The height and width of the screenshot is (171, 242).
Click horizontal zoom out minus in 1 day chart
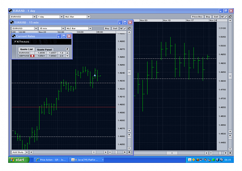pyautogui.click(x=211, y=153)
